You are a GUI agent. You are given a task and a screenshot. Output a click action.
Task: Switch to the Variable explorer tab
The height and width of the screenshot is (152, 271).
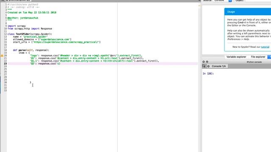click(x=236, y=57)
